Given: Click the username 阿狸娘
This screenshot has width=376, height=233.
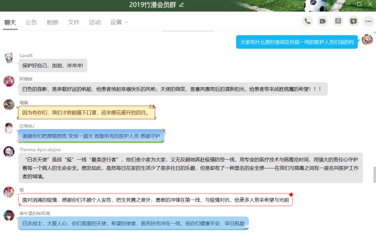Looking at the screenshot, I should 26,79.
